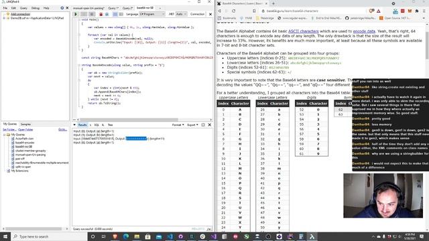
Task: Open the split-ro-span query
Action: (x=23, y=167)
